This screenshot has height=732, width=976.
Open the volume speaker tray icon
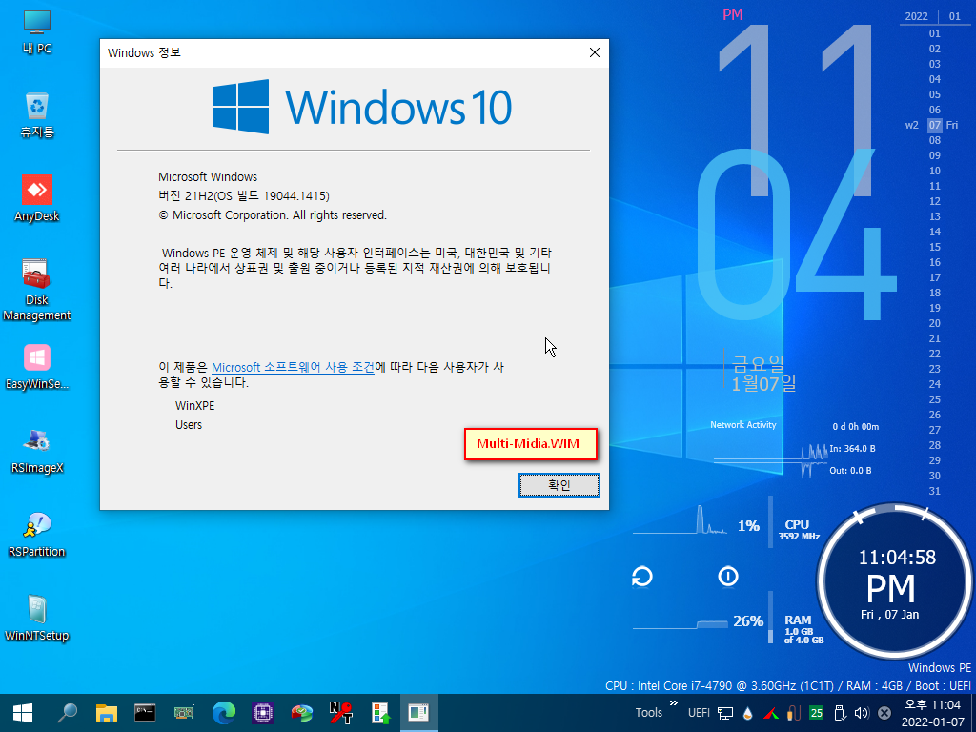862,713
